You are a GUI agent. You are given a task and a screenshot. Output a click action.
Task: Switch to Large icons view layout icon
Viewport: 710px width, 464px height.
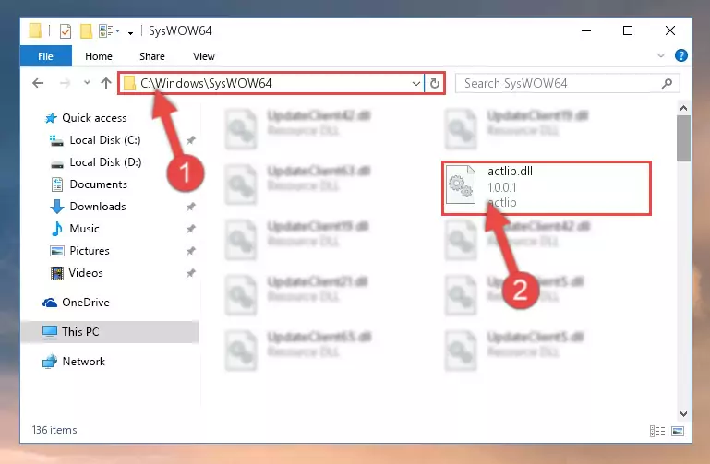678,431
